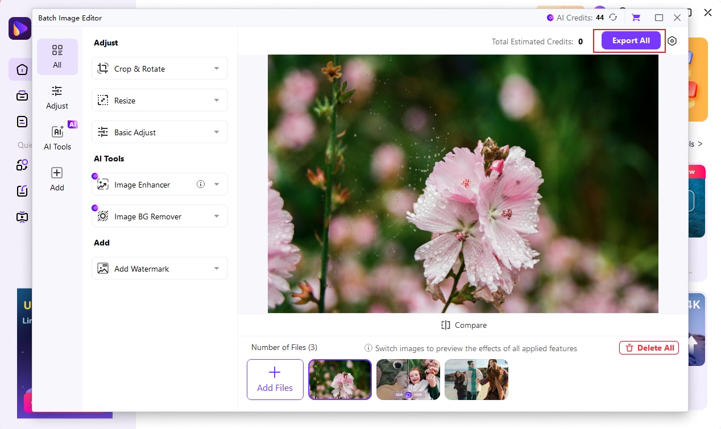Close the main background window
This screenshot has height=429, width=721.
pyautogui.click(x=708, y=12)
